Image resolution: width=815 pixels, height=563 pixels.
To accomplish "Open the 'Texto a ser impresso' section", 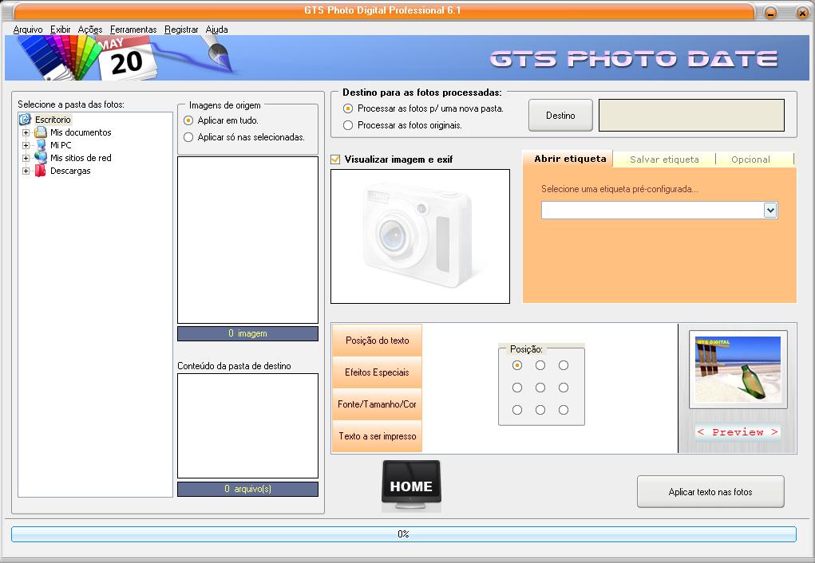I will pos(377,436).
